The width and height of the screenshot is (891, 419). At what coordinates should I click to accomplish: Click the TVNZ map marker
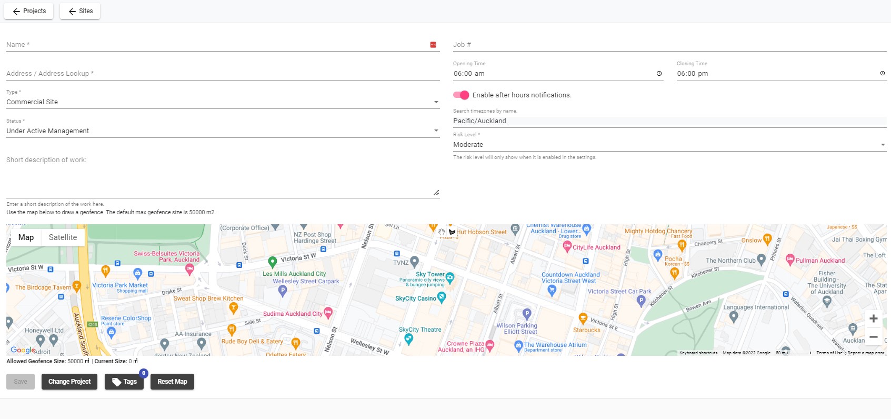click(414, 262)
